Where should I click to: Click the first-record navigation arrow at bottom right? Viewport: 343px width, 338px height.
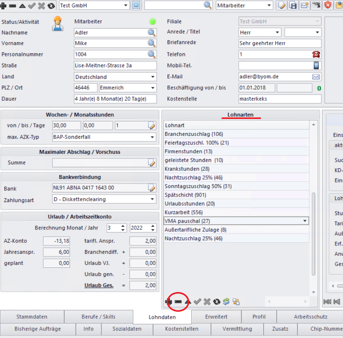point(327,302)
